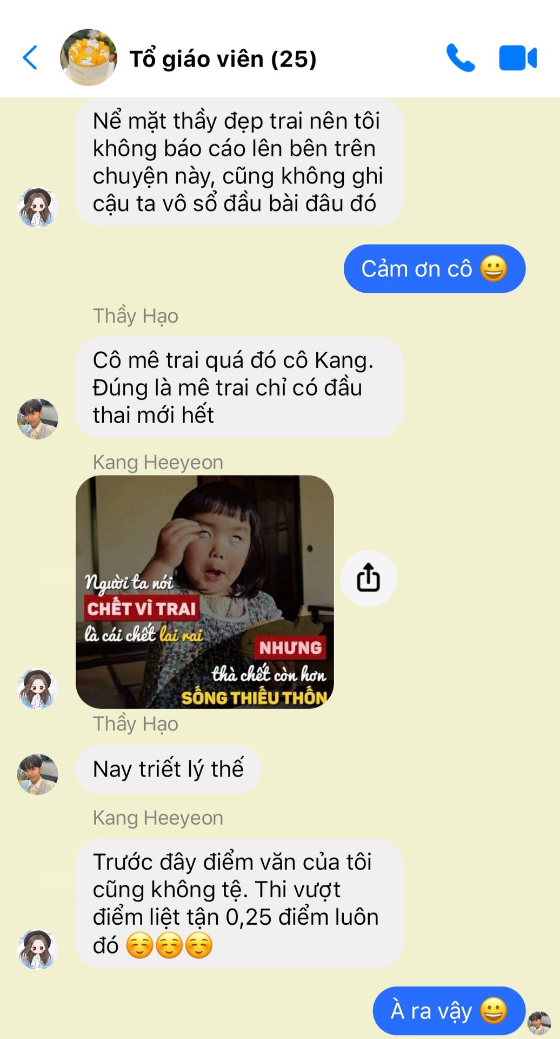
Task: Tap Kang Heeyeon's avatar beside 'điểm văn' message
Action: point(37,949)
